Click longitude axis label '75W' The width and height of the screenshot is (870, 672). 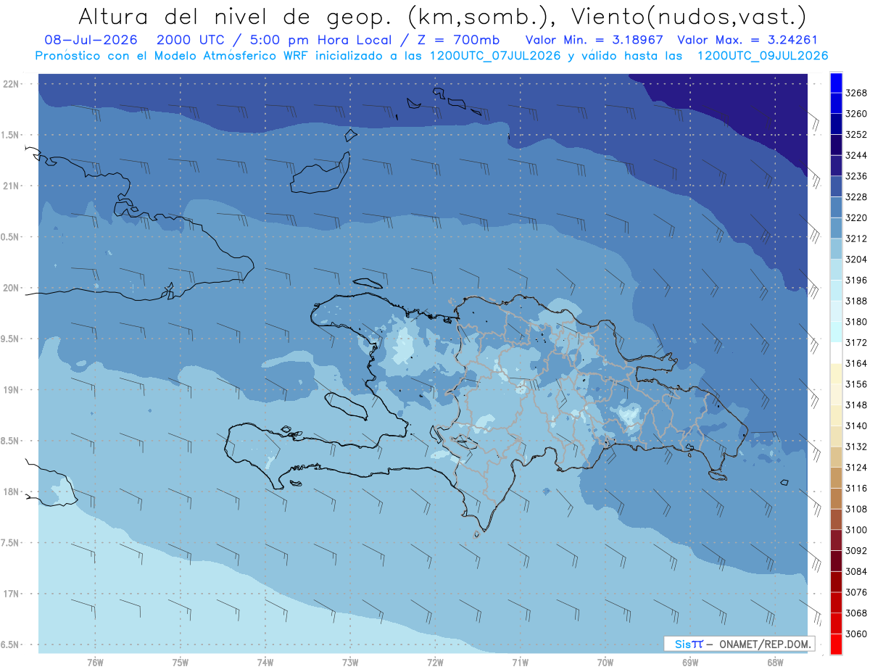pyautogui.click(x=180, y=663)
